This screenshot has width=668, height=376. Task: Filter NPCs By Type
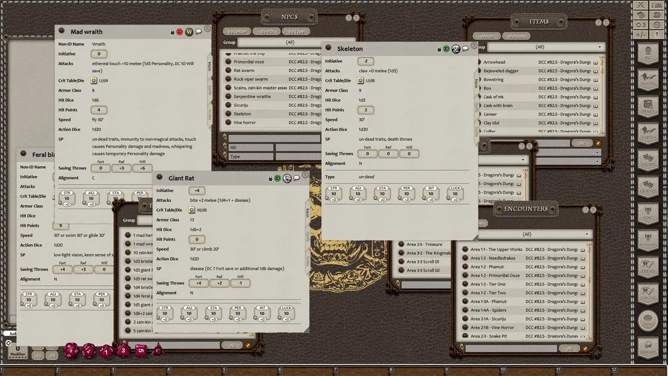(x=296, y=32)
